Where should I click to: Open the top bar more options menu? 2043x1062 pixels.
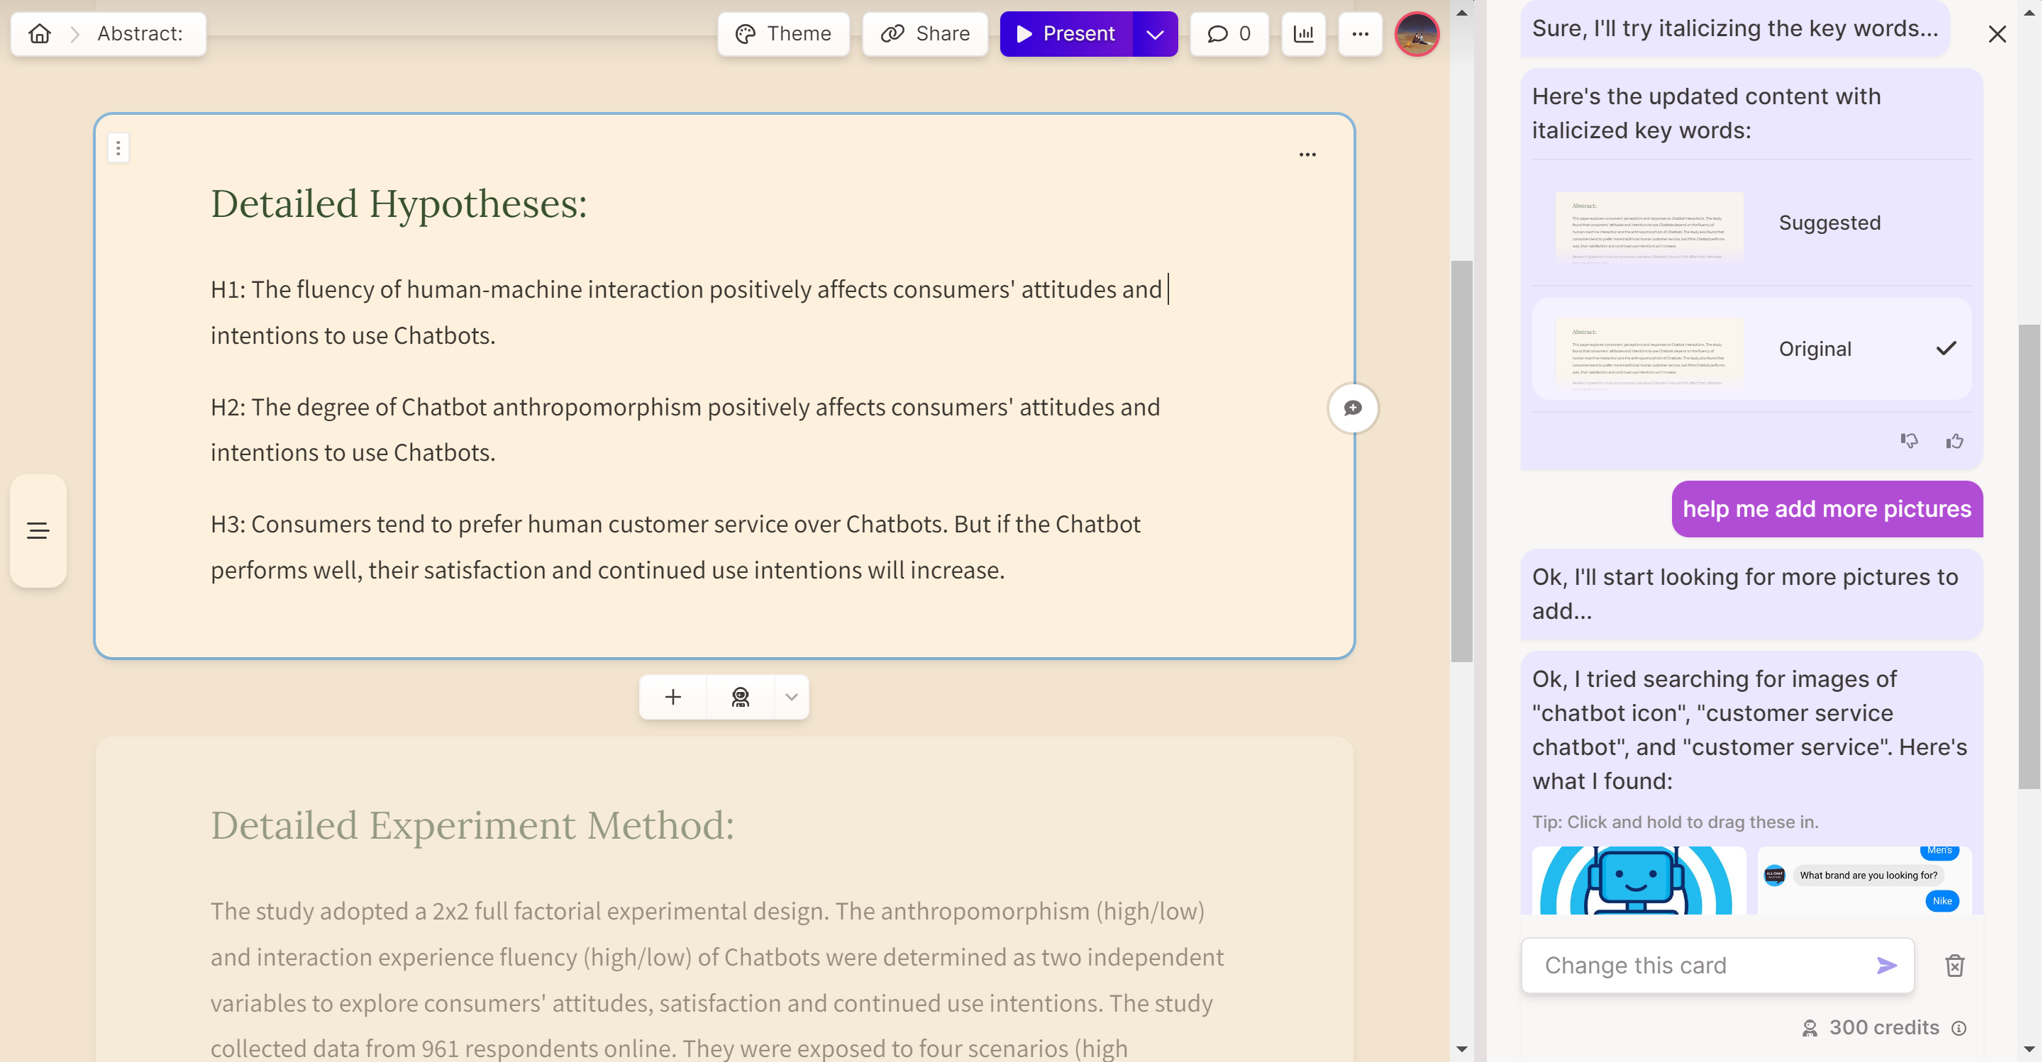pos(1360,34)
